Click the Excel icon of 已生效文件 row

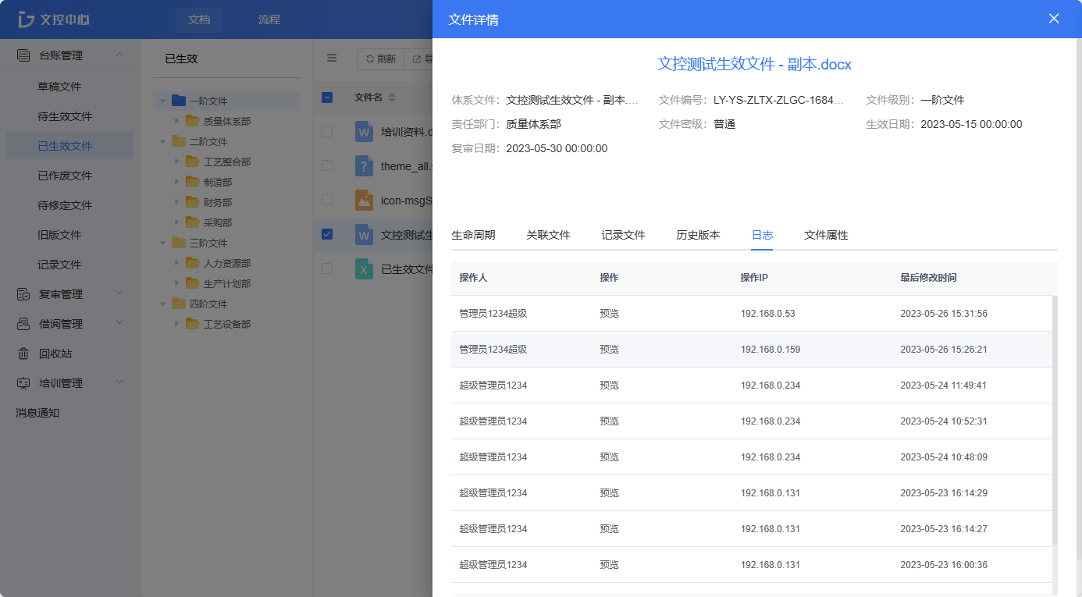tap(364, 268)
